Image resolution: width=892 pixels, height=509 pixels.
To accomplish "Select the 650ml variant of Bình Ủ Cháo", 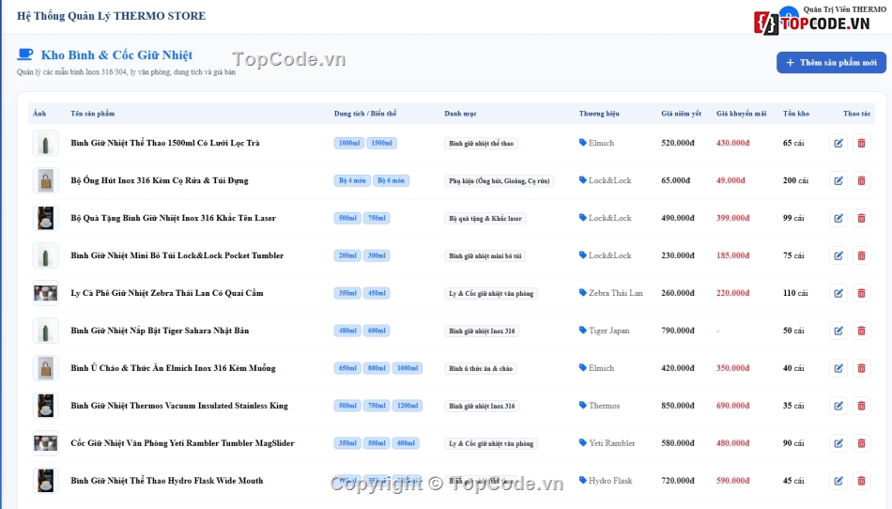I will pos(347,368).
